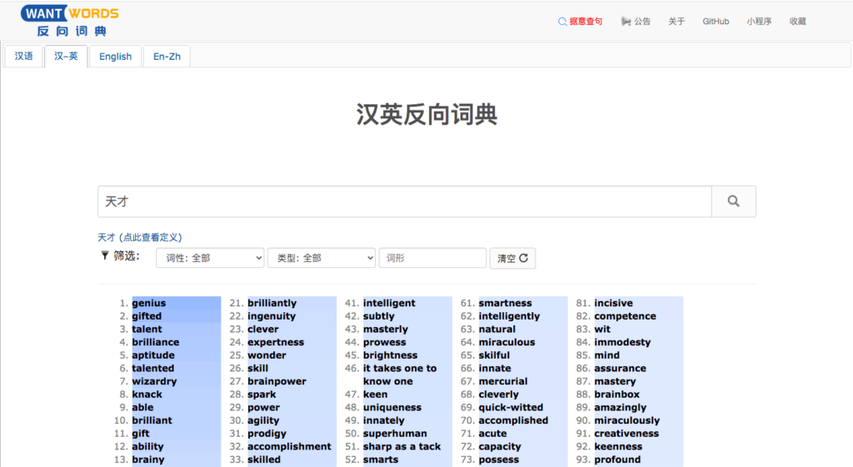This screenshot has height=467, width=853.
Task: Click the result word incisive
Action: tap(613, 303)
